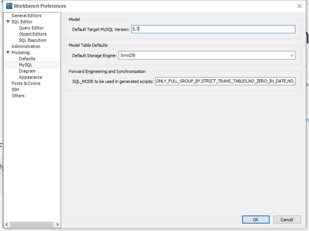
Task: Click the 'Model' group title
Action: pos(74,19)
